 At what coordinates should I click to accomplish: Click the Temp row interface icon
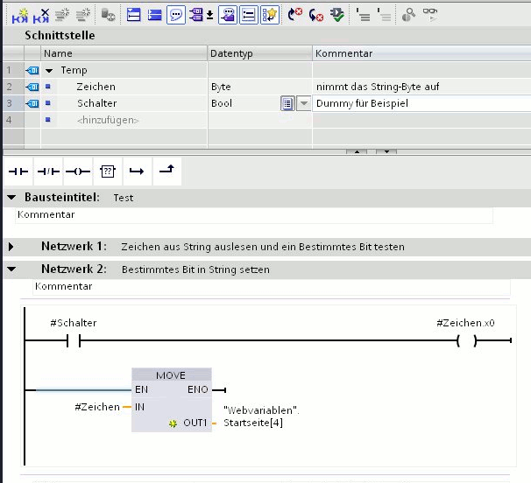tap(32, 70)
